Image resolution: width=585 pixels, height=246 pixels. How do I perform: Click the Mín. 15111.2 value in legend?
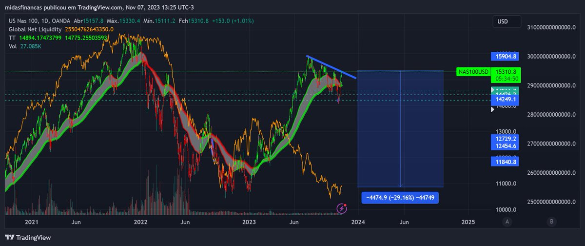pyautogui.click(x=159, y=21)
